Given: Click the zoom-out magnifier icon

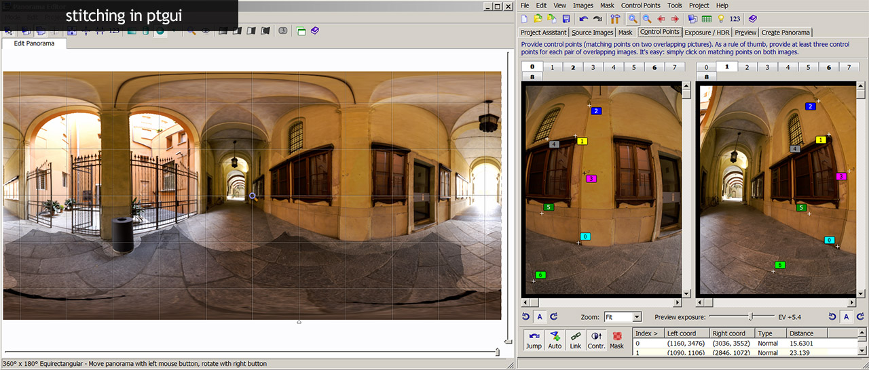Looking at the screenshot, I should click(647, 19).
